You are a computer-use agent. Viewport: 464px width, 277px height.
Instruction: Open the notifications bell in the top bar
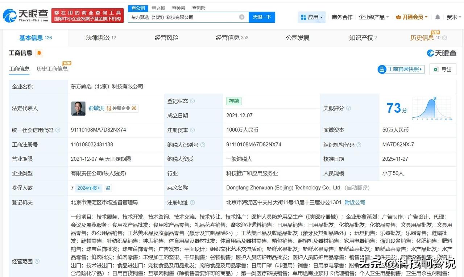[438, 17]
